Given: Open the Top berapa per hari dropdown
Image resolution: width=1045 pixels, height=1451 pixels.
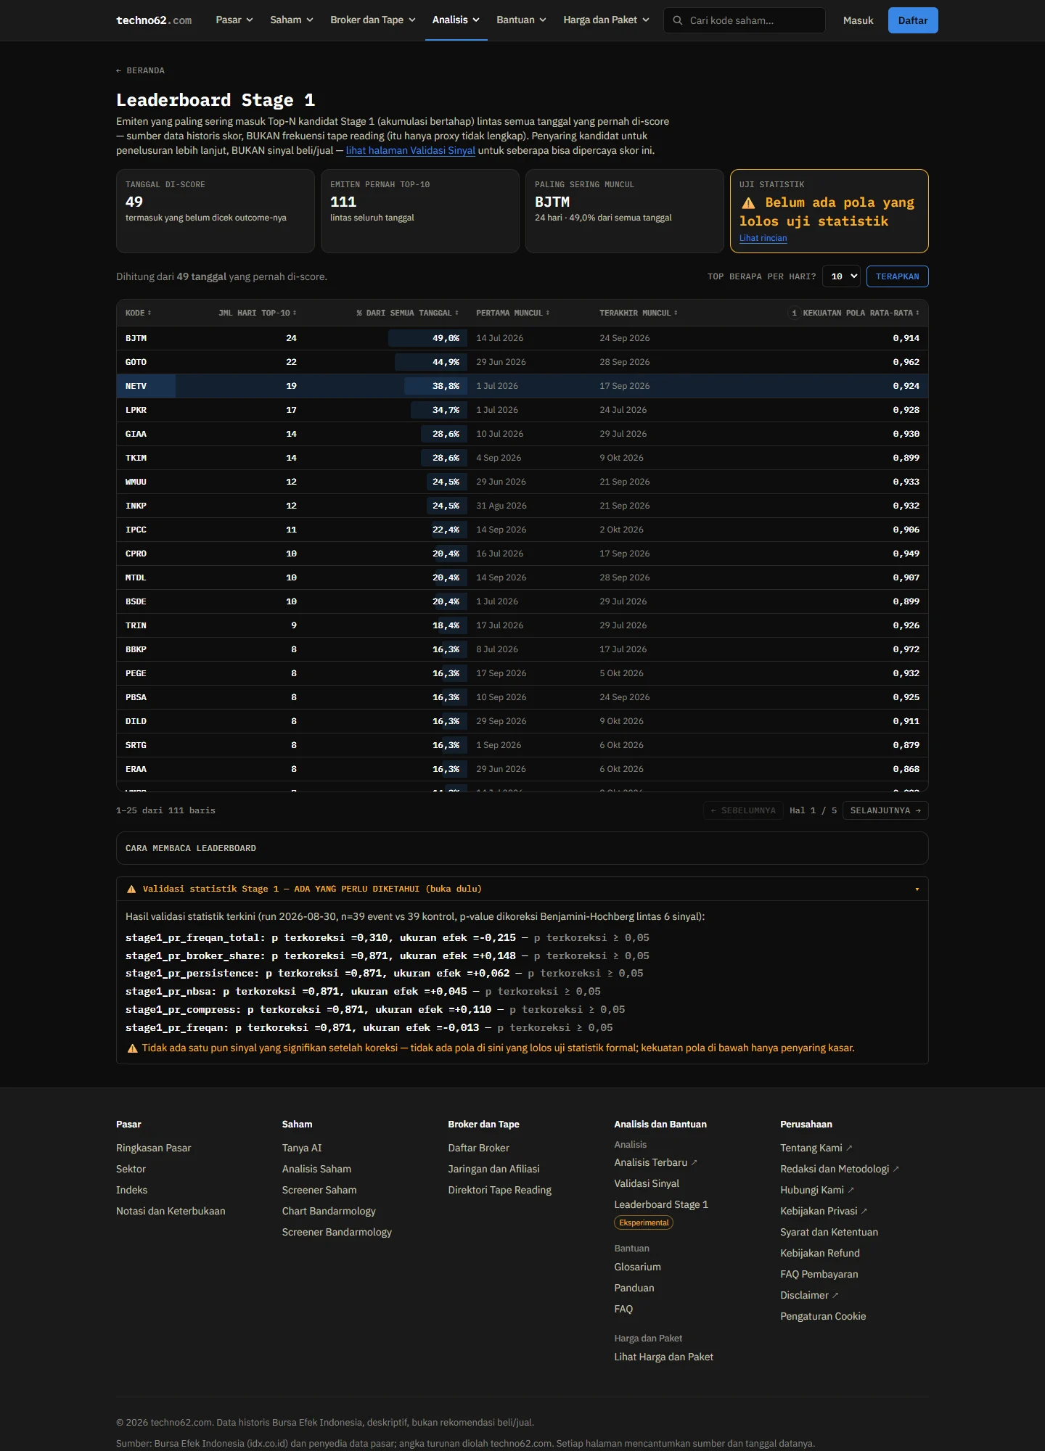Looking at the screenshot, I should point(841,276).
